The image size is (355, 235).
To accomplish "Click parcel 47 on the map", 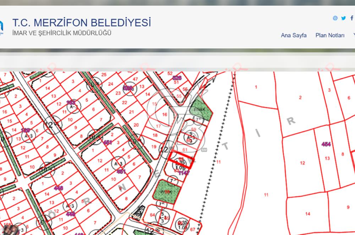I will (x=135, y=79).
